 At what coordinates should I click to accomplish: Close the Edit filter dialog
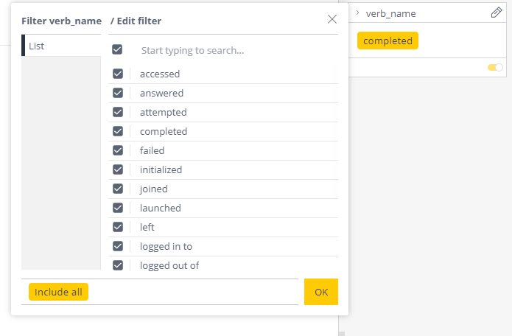[332, 19]
